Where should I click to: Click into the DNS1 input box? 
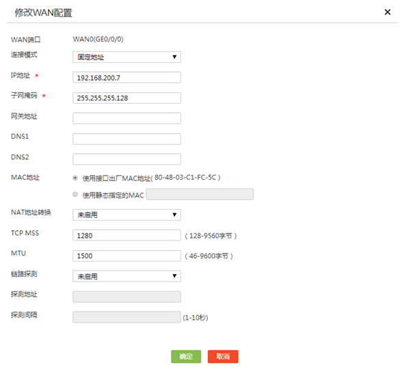(x=126, y=139)
